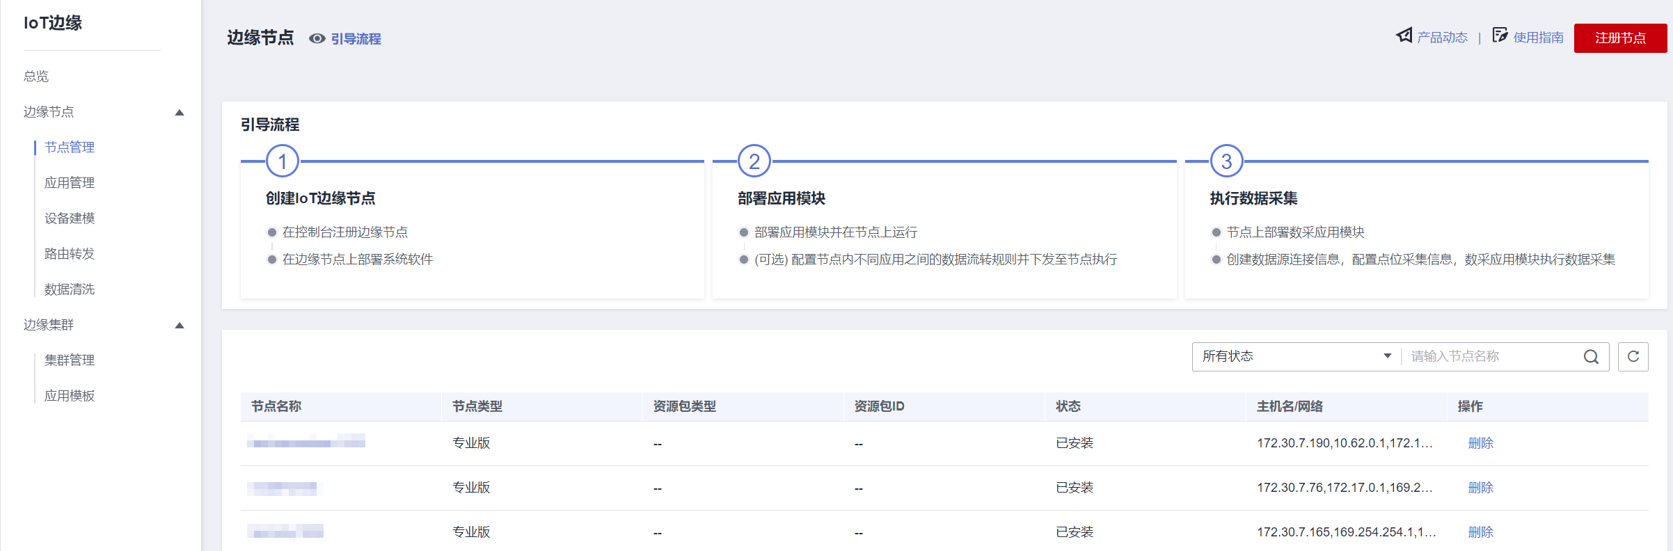Image resolution: width=1673 pixels, height=551 pixels.
Task: Click the 边缘节点 sidebar group label
Action: pos(49,112)
